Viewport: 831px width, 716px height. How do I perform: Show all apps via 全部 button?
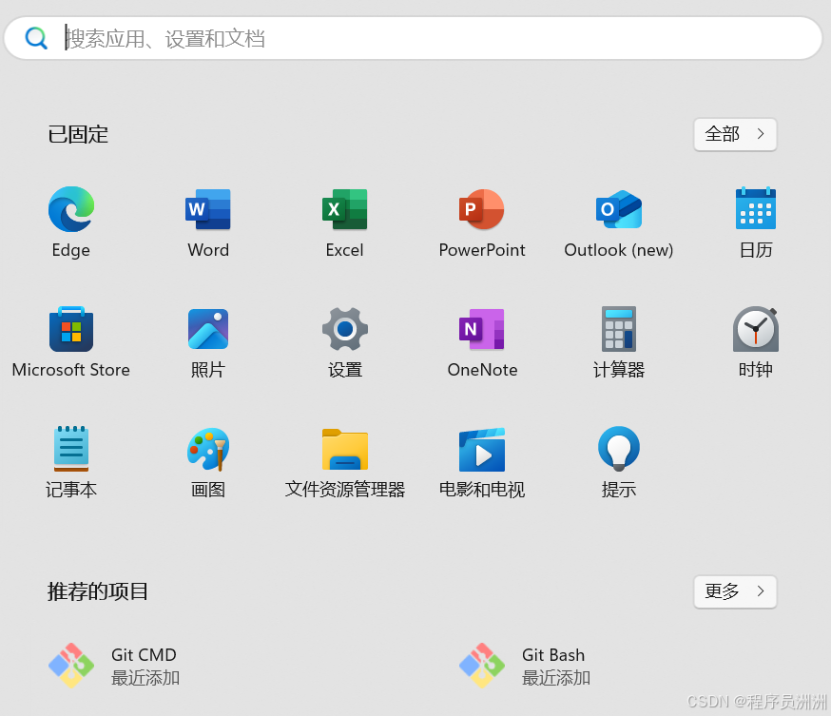(x=735, y=134)
